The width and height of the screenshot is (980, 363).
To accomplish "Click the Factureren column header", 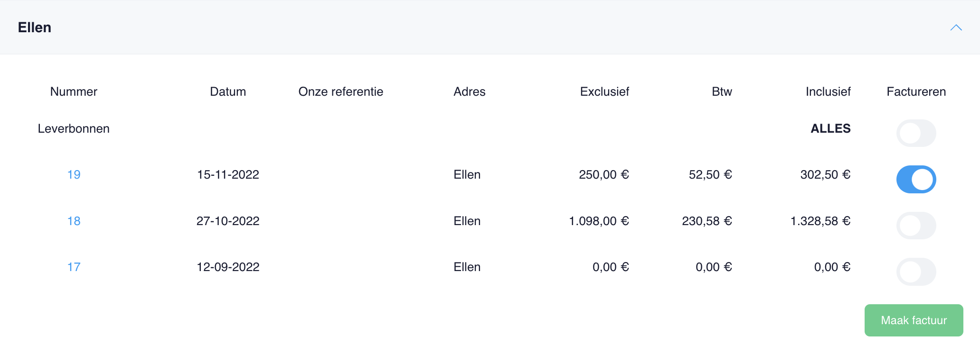I will (916, 91).
